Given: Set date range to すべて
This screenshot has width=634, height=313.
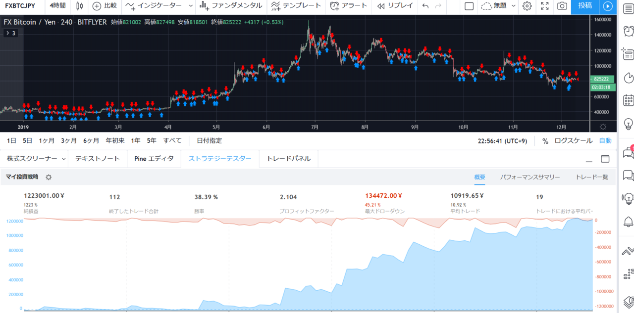Looking at the screenshot, I should tap(172, 141).
